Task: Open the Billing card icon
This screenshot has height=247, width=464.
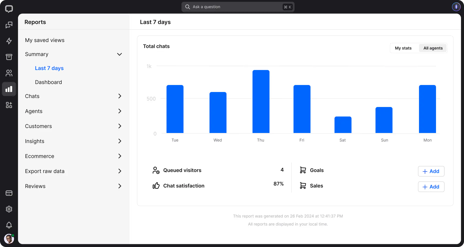Action: click(9, 193)
